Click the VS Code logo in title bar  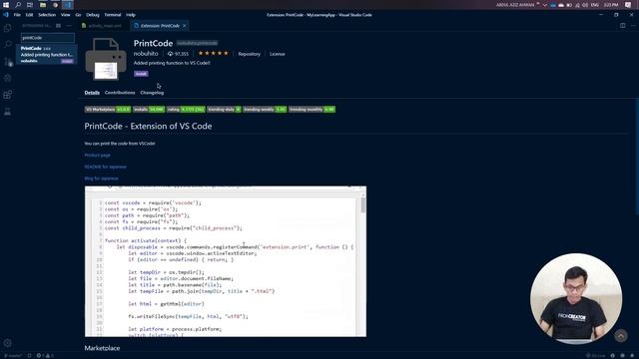[x=5, y=15]
